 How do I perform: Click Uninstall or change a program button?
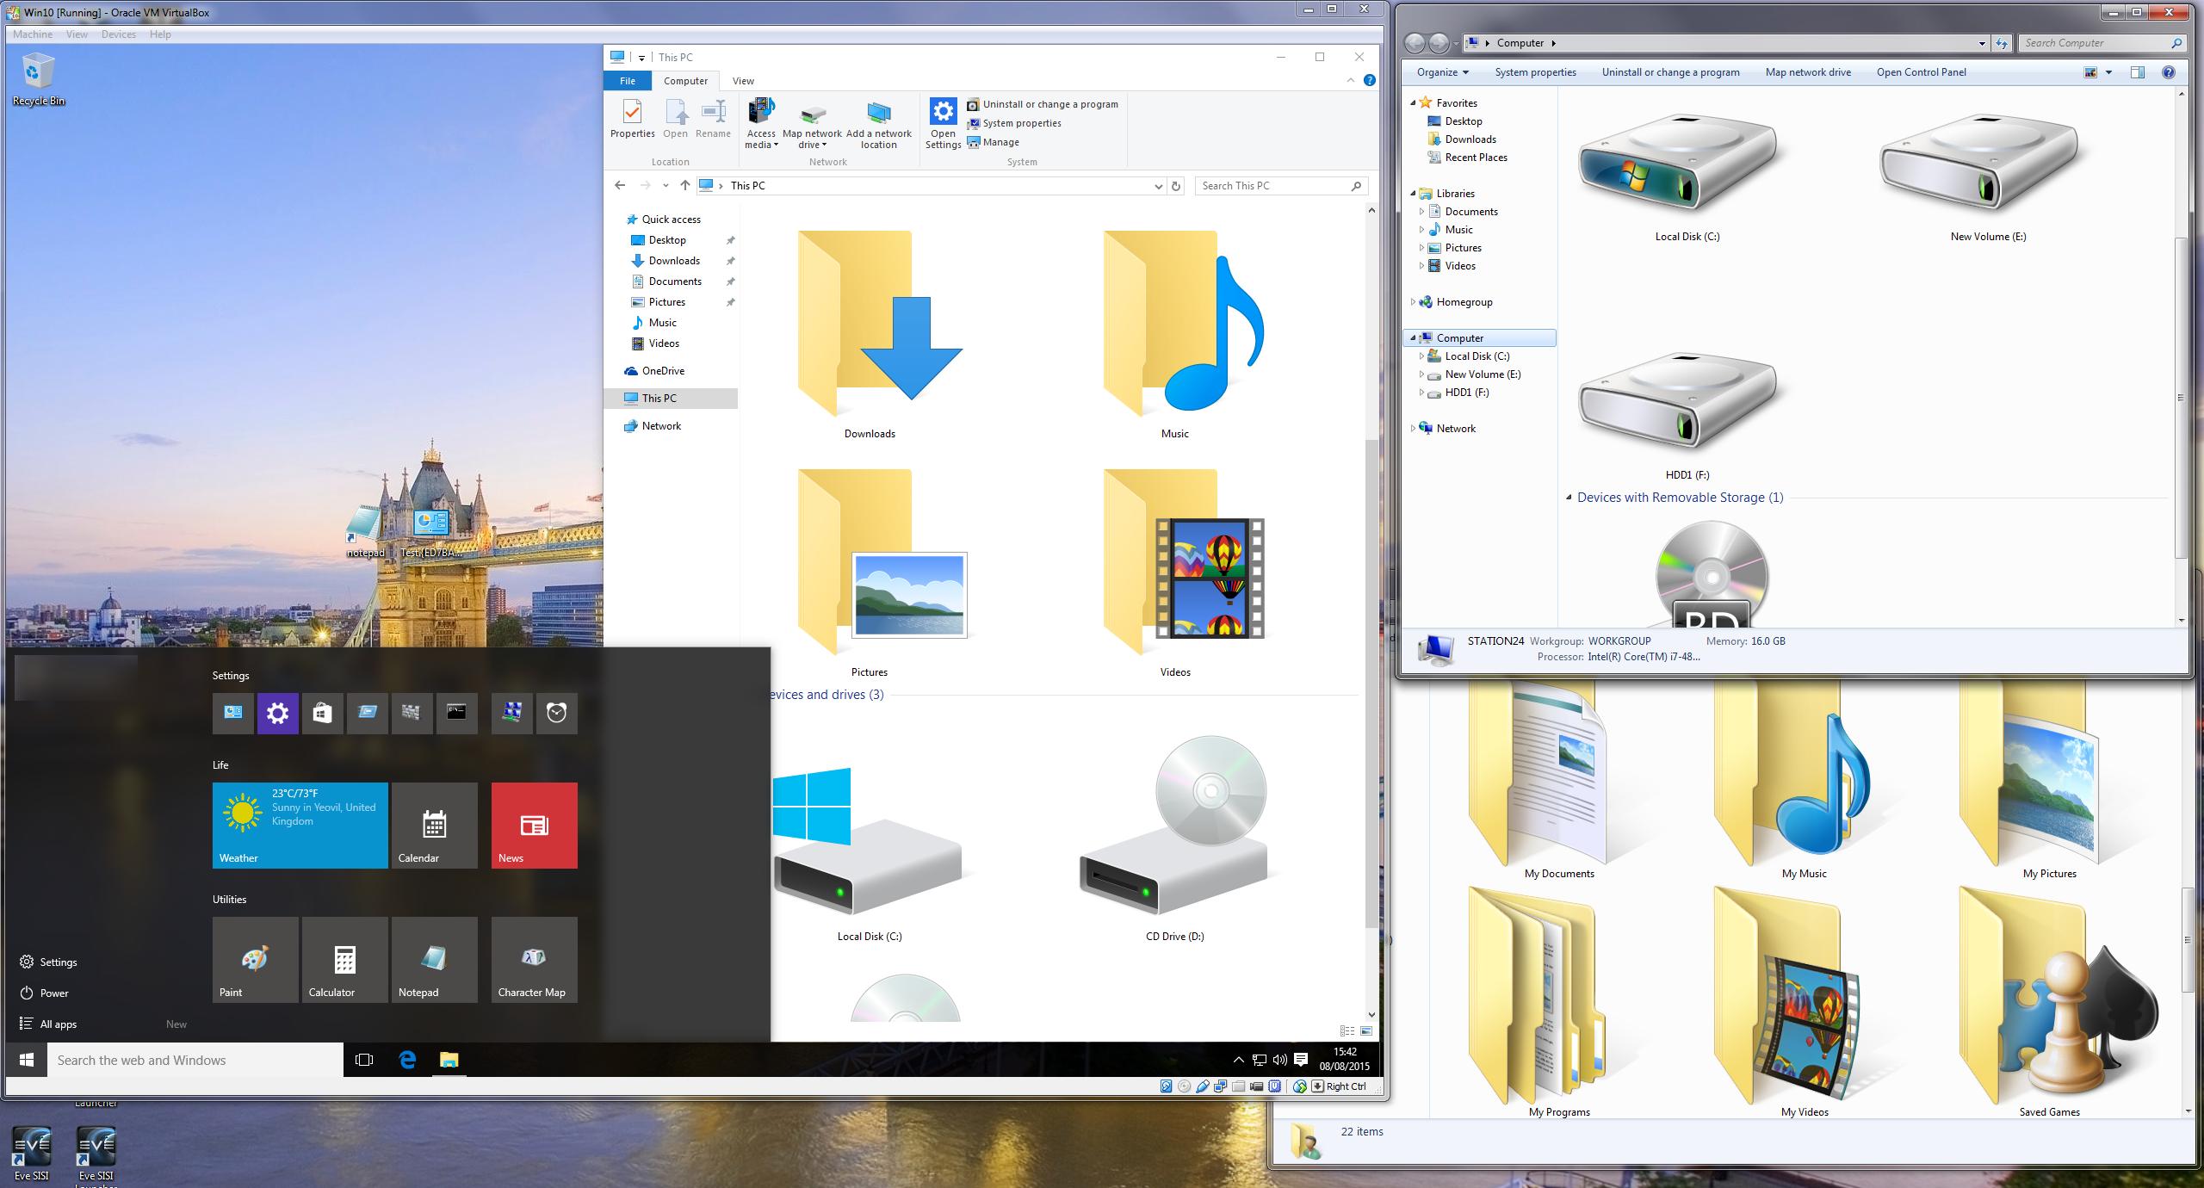tap(1670, 72)
